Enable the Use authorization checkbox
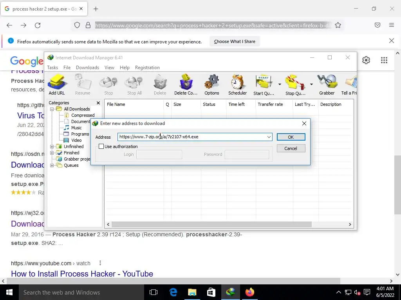This screenshot has width=401, height=300. click(101, 146)
